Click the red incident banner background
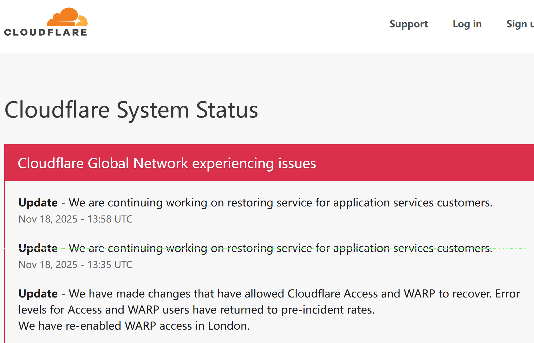 pos(424,163)
